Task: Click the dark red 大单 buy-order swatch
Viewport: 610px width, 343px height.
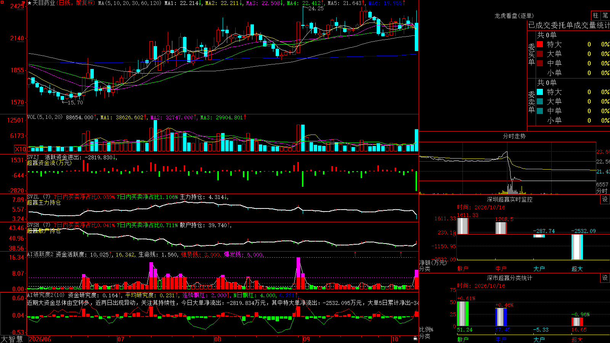Action: [540, 54]
